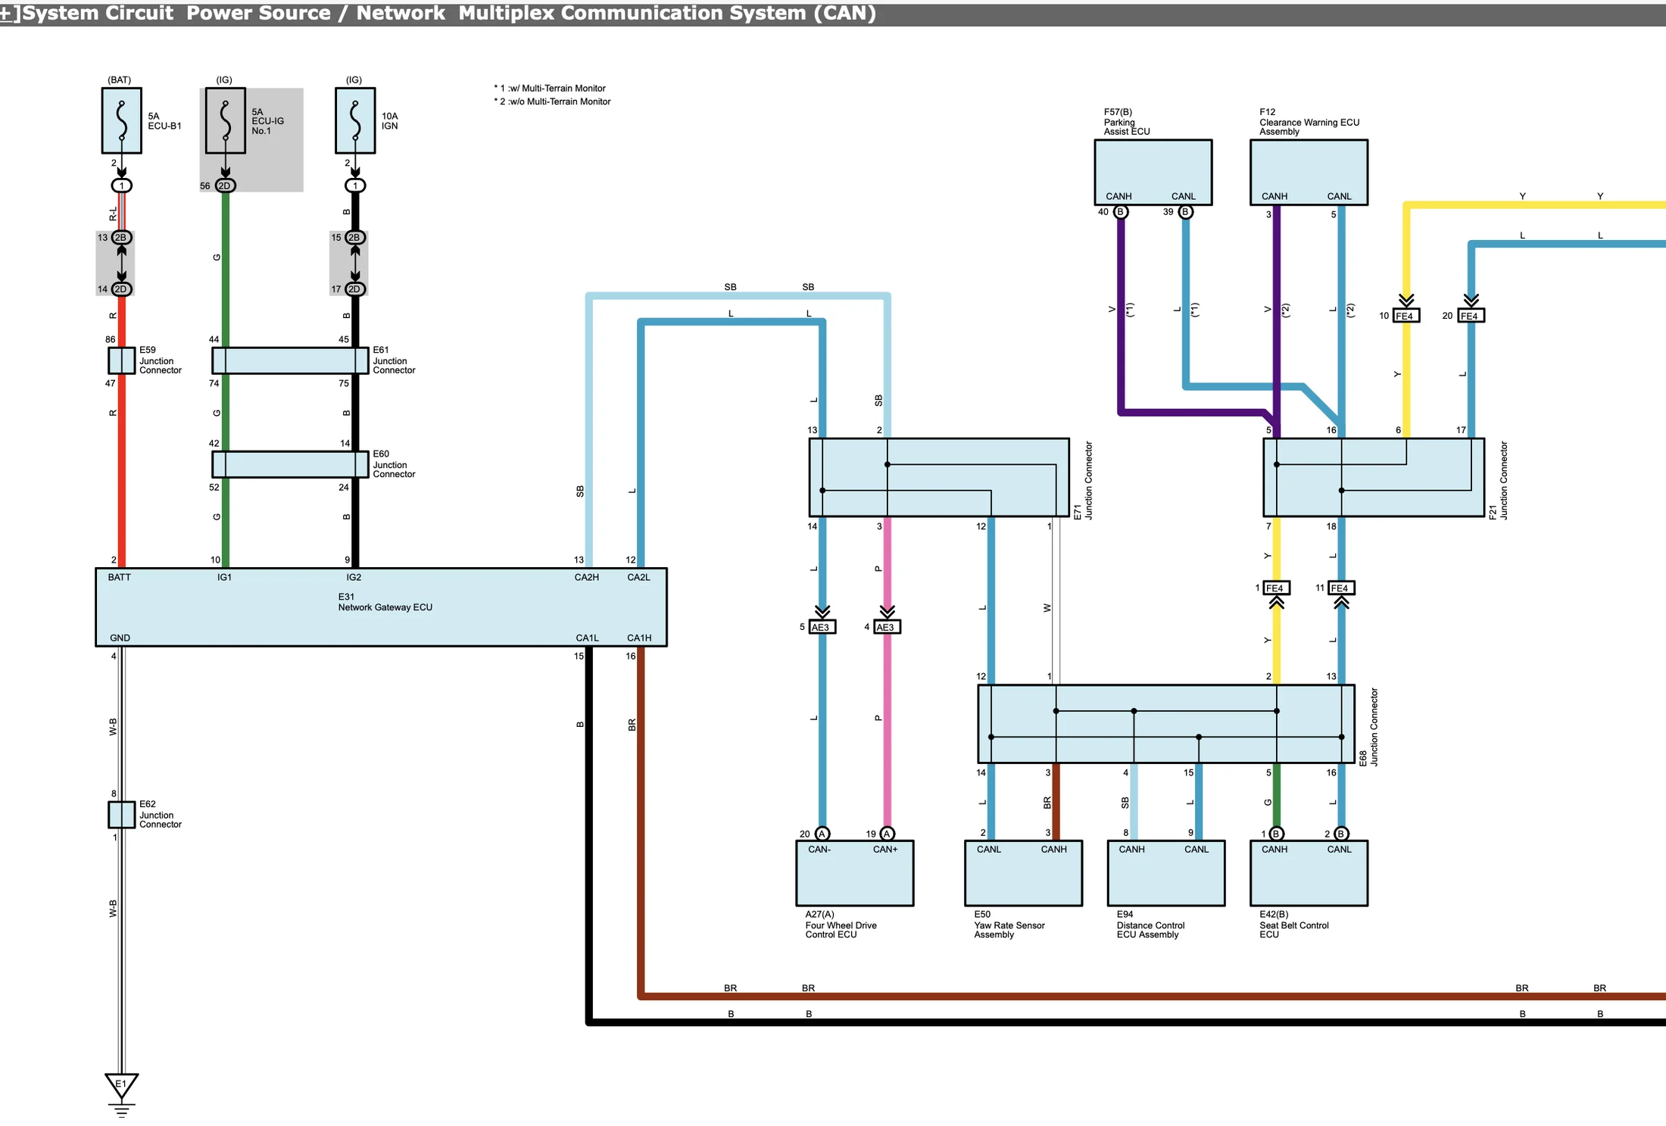Click the FE4 connector tag at pin 11

[x=1341, y=588]
